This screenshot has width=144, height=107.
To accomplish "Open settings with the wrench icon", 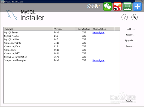I will click(x=135, y=17).
